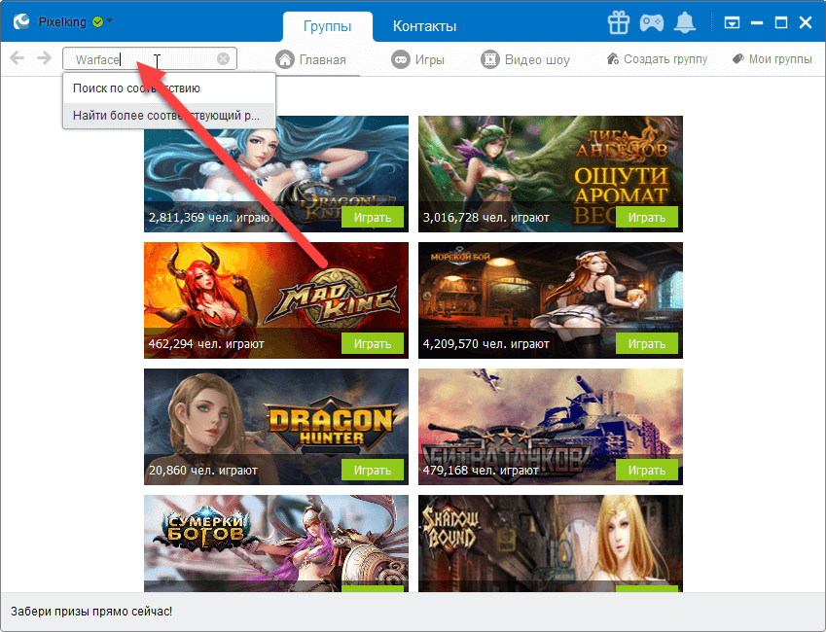Click the tray dropdown window icon
The width and height of the screenshot is (826, 632).
click(x=732, y=22)
